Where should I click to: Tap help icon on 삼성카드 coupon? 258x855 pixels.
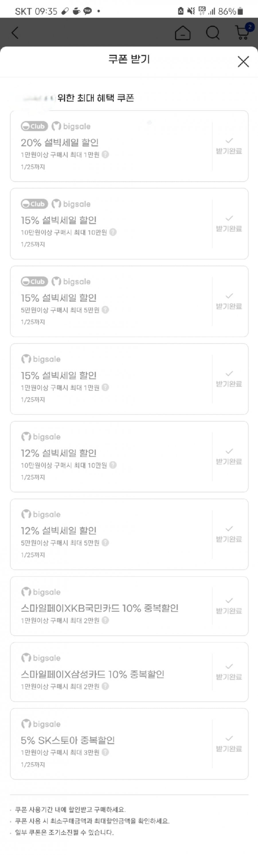(105, 686)
